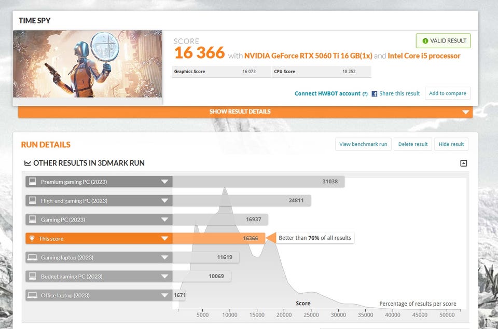The height and width of the screenshot is (329, 498).
Task: Click the chart icon beside Other Results heading
Action: click(x=27, y=163)
